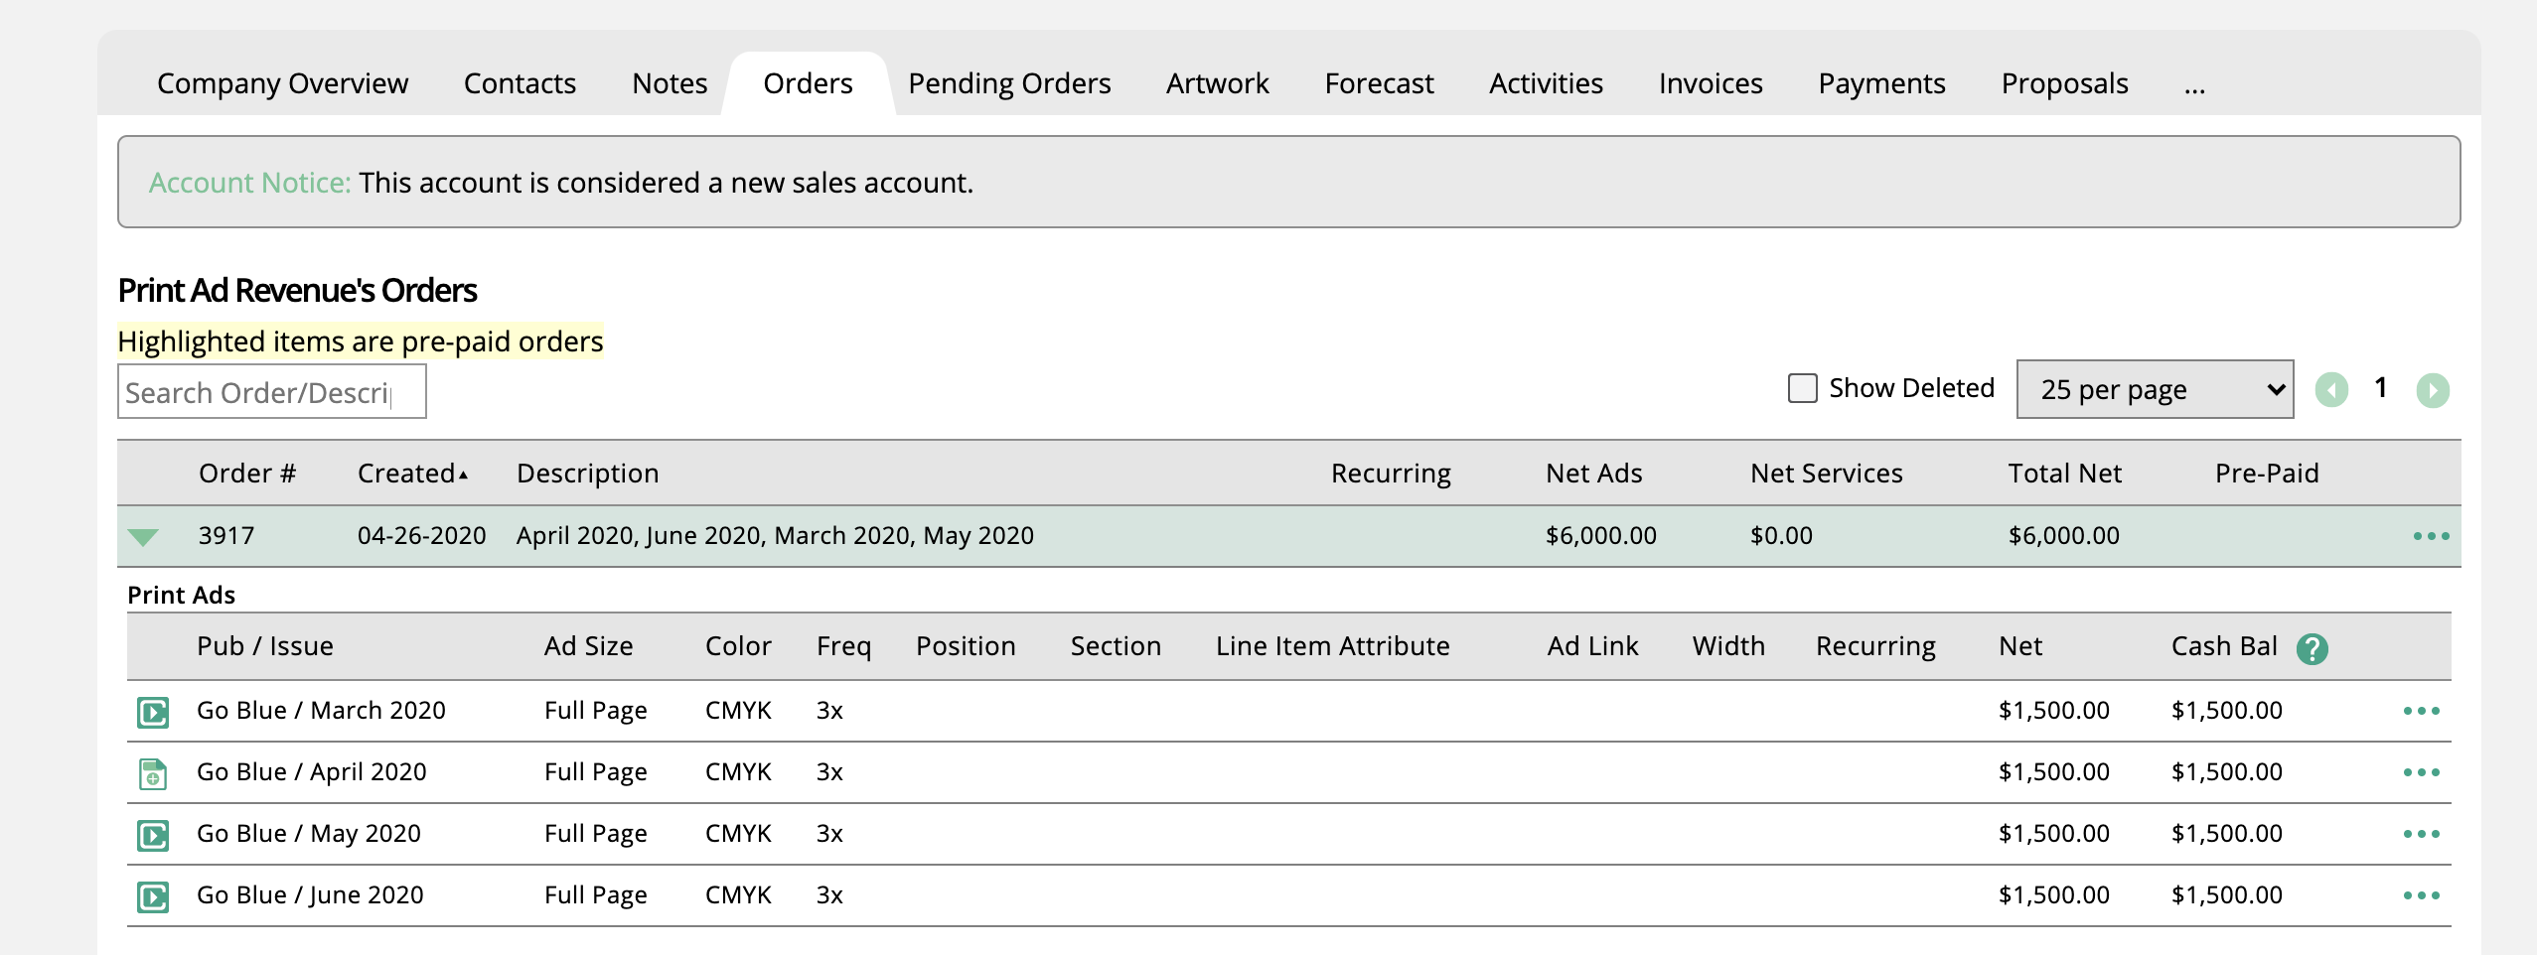Enable the Show Deleted checkbox
Image resolution: width=2537 pixels, height=955 pixels.
click(x=1802, y=388)
